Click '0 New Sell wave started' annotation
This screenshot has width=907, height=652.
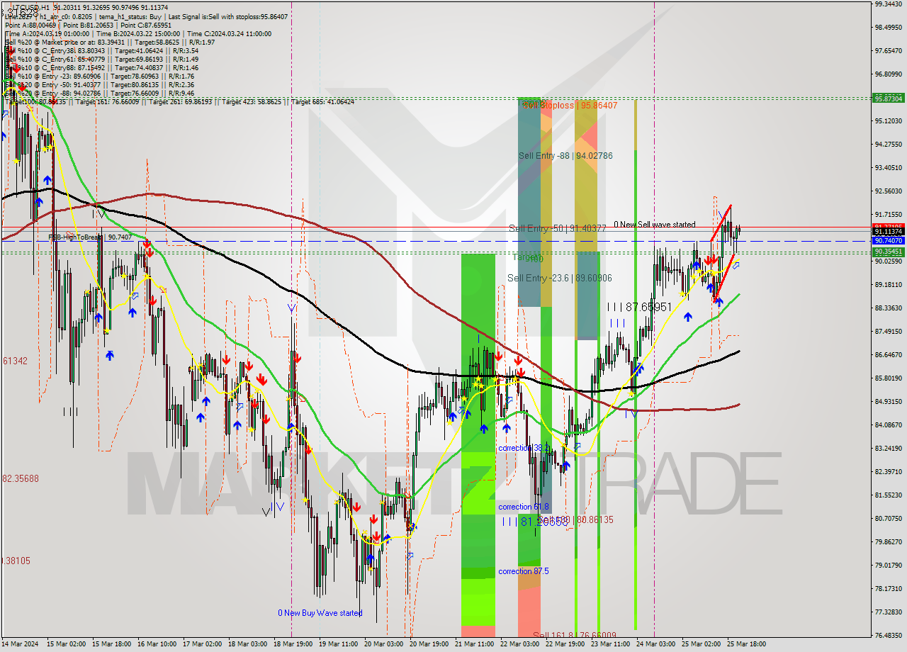point(655,225)
